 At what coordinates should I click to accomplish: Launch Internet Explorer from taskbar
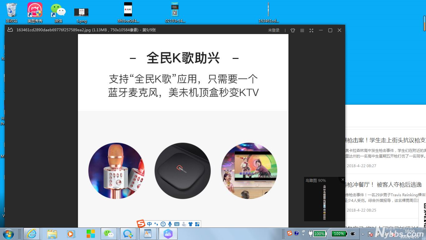31,233
